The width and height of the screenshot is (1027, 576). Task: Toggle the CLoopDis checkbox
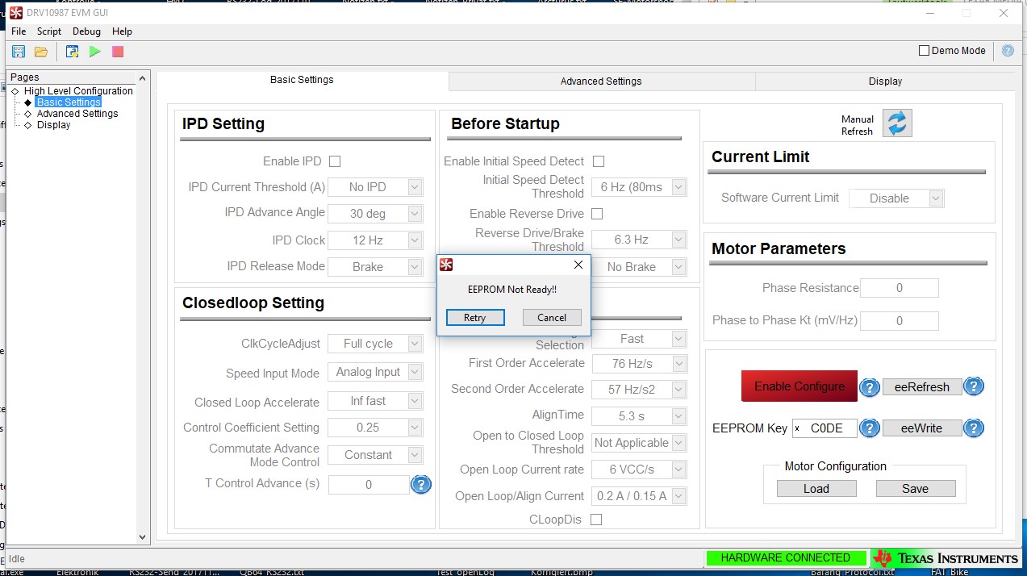[x=596, y=520]
